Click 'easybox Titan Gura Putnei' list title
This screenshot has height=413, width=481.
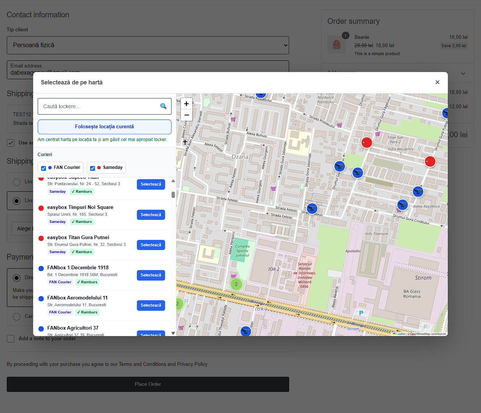pyautogui.click(x=78, y=238)
